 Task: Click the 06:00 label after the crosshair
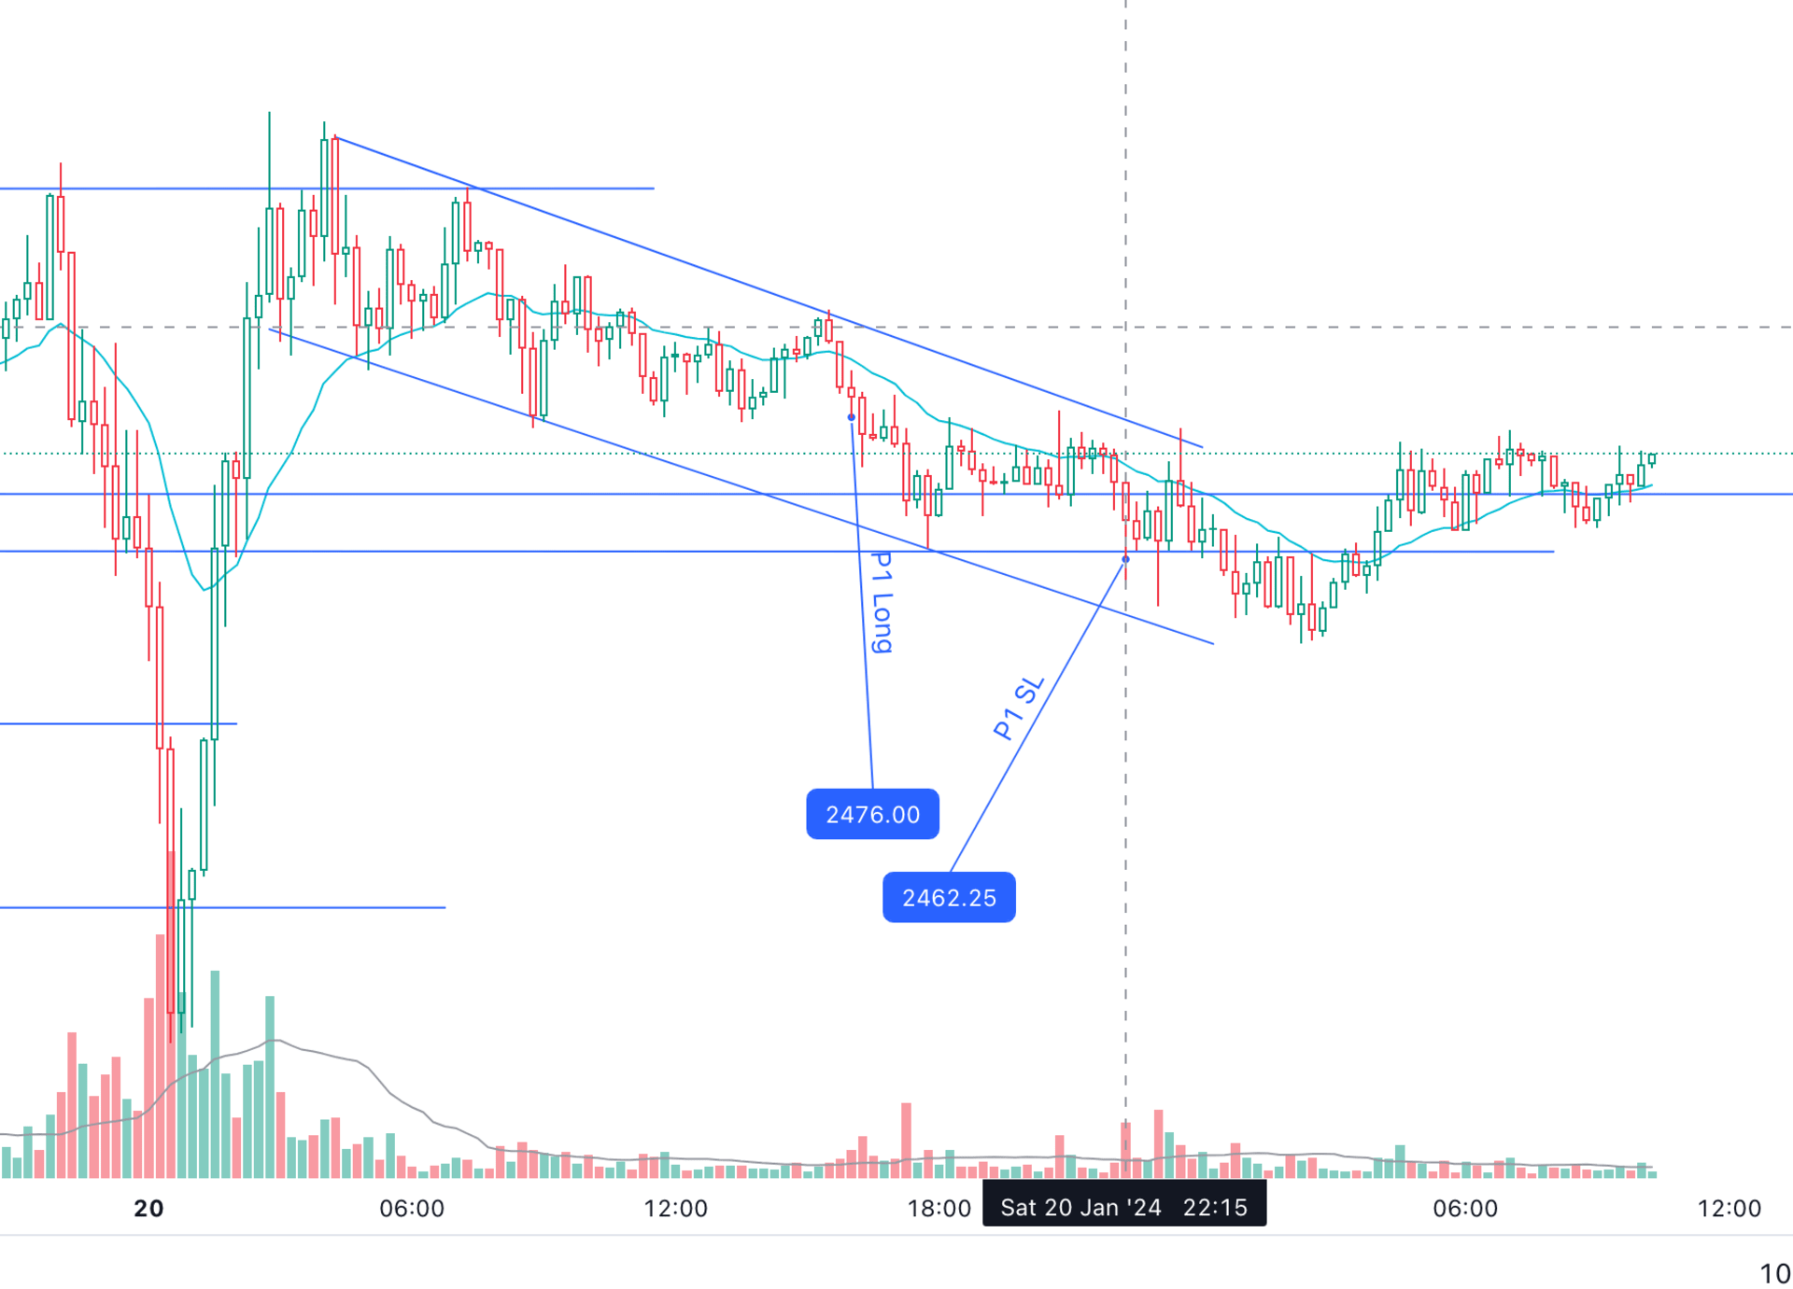tap(1465, 1208)
